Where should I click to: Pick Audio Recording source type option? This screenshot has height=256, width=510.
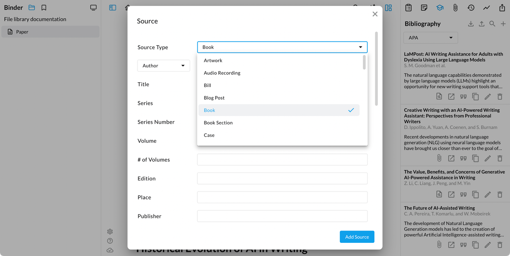[222, 73]
